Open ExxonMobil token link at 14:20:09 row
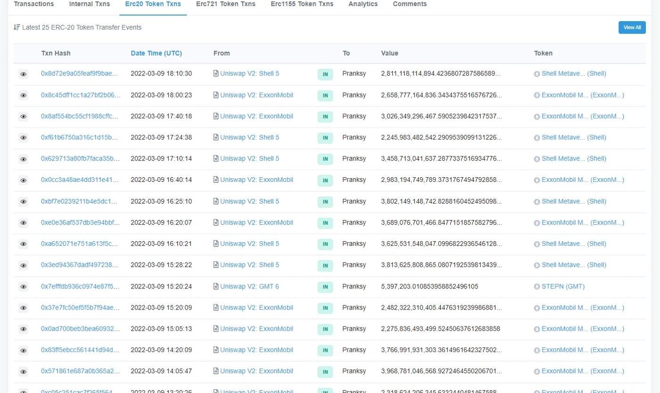 582,350
